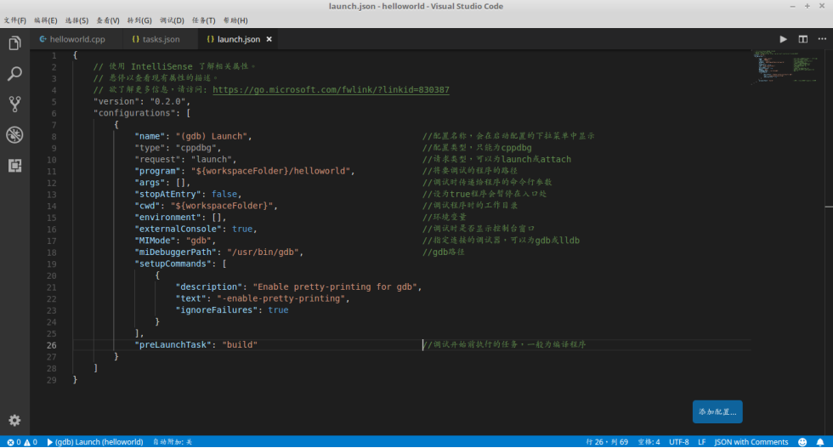The height and width of the screenshot is (448, 833).
Task: Split the editor with the split icon
Action: tap(802, 39)
